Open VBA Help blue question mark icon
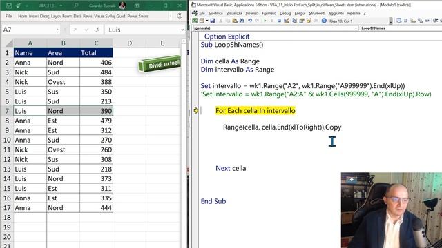This screenshot has height=248, width=442. (x=324, y=21)
